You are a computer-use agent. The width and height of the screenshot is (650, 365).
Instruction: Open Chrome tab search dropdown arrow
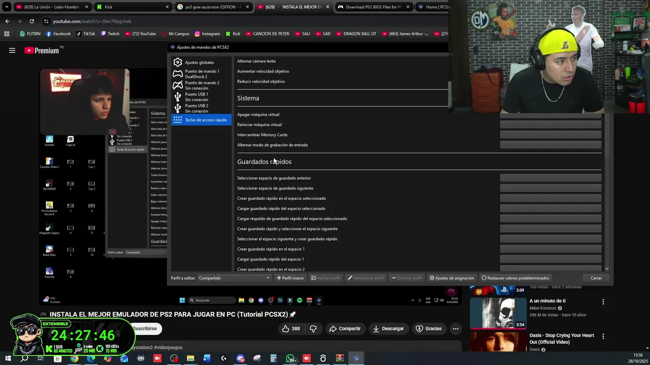click(x=7, y=7)
